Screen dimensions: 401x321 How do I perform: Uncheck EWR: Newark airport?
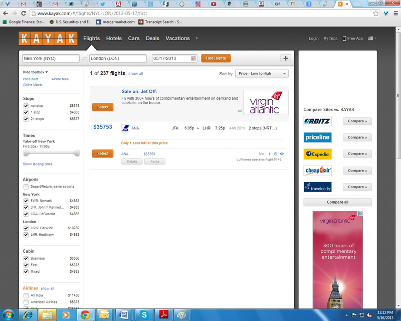pyautogui.click(x=26, y=201)
